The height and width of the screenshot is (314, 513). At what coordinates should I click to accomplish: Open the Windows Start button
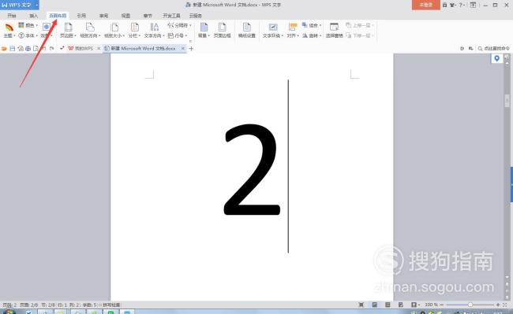(x=9, y=312)
